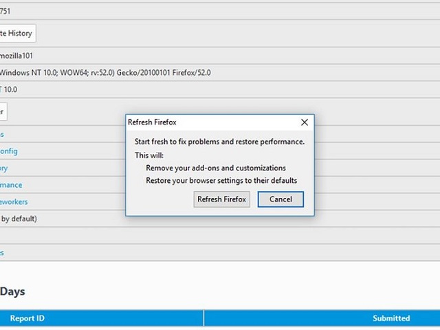Open the link ending in "onfig"
Viewport: 440px width, 330px height.
pyautogui.click(x=9, y=151)
